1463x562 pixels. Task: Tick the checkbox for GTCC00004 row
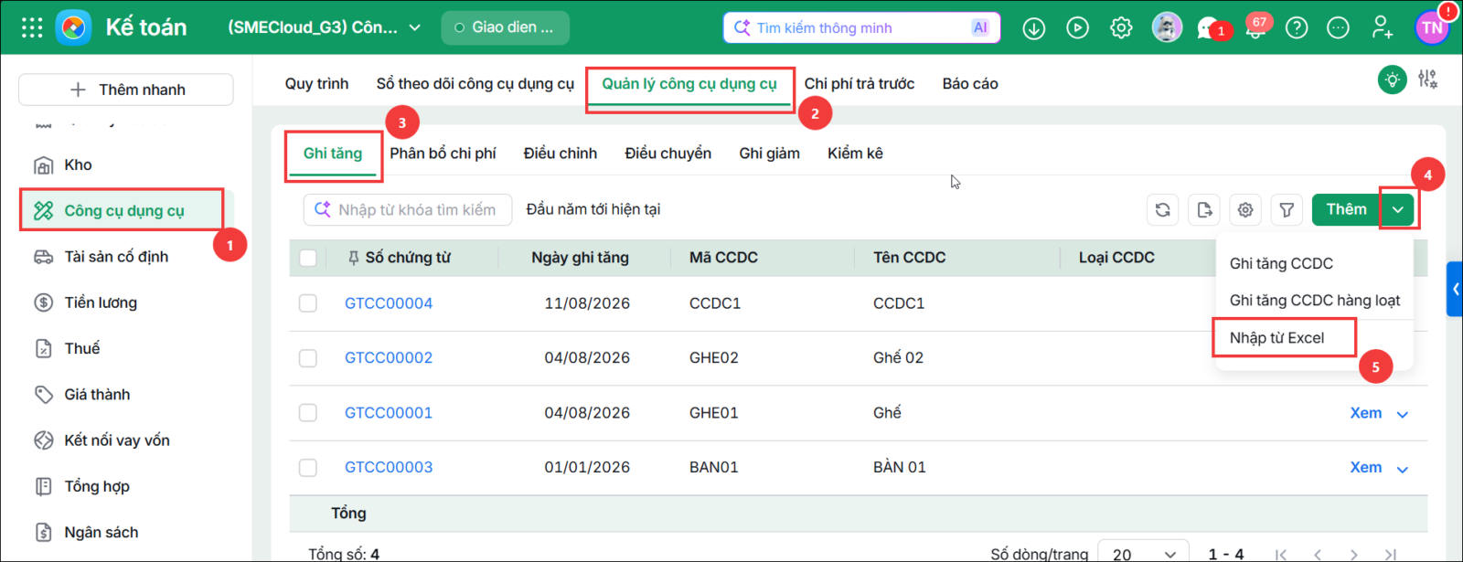pos(308,303)
